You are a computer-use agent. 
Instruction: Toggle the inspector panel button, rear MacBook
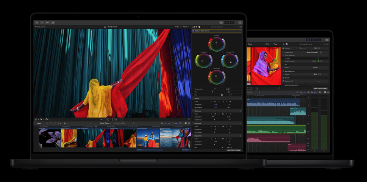click(319, 40)
